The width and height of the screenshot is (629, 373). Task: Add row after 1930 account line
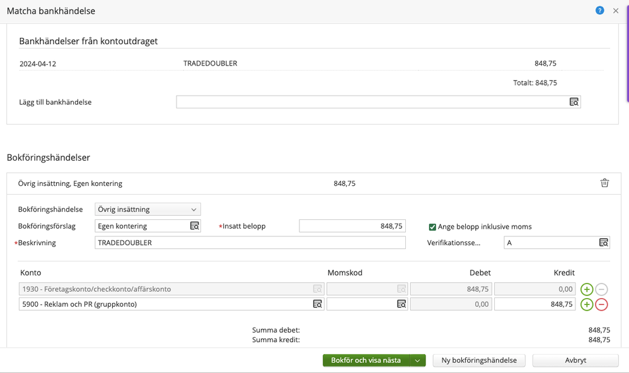tap(586, 289)
